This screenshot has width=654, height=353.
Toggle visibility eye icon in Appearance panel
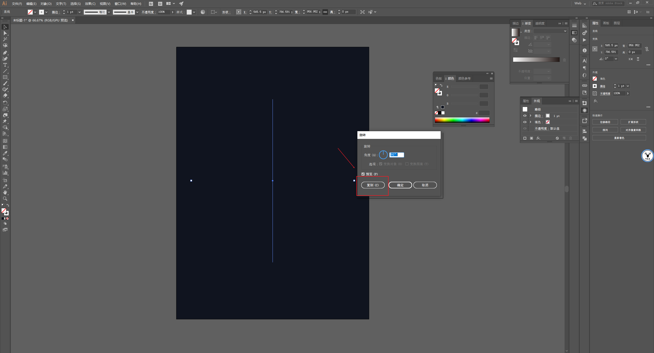[x=525, y=116]
